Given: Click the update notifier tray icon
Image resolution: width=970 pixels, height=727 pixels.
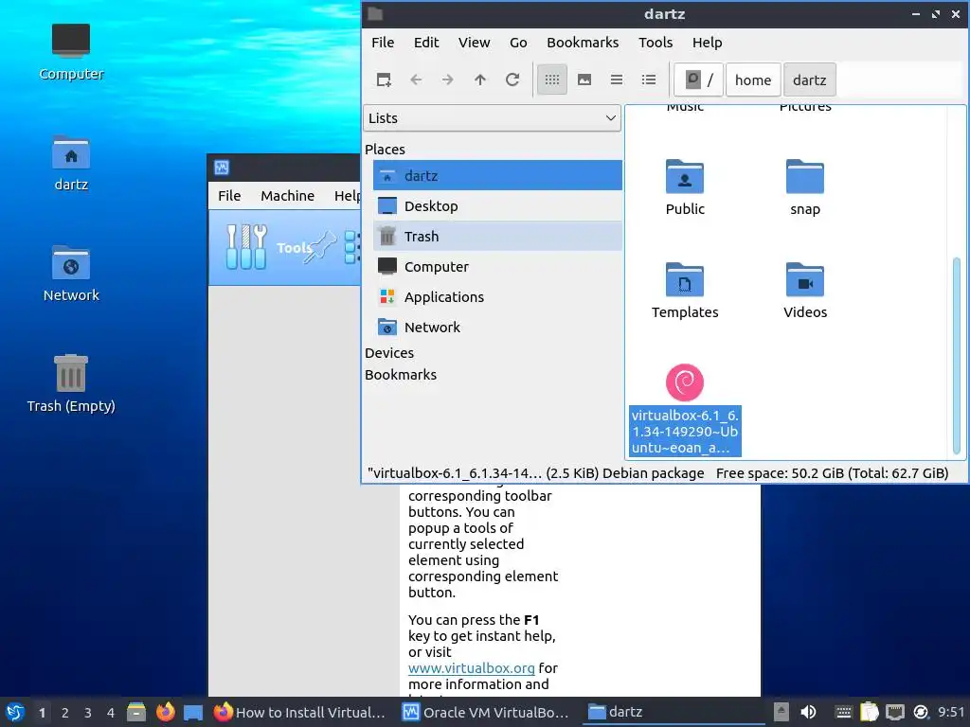Looking at the screenshot, I should tap(921, 712).
